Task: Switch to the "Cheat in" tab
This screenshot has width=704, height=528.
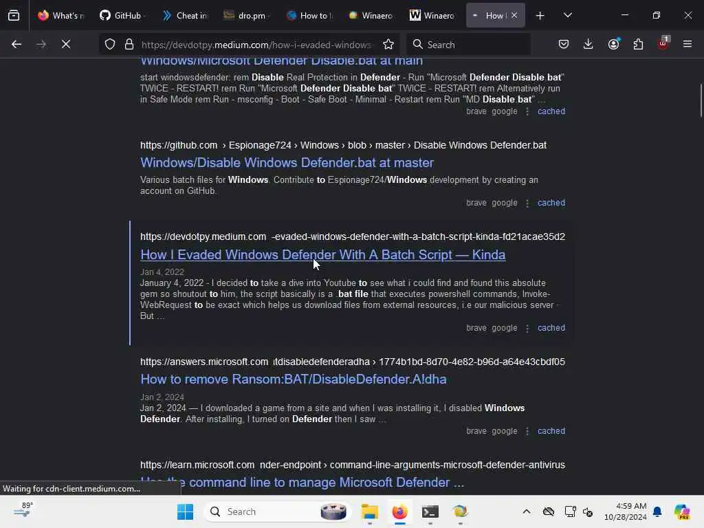Action: [x=185, y=15]
